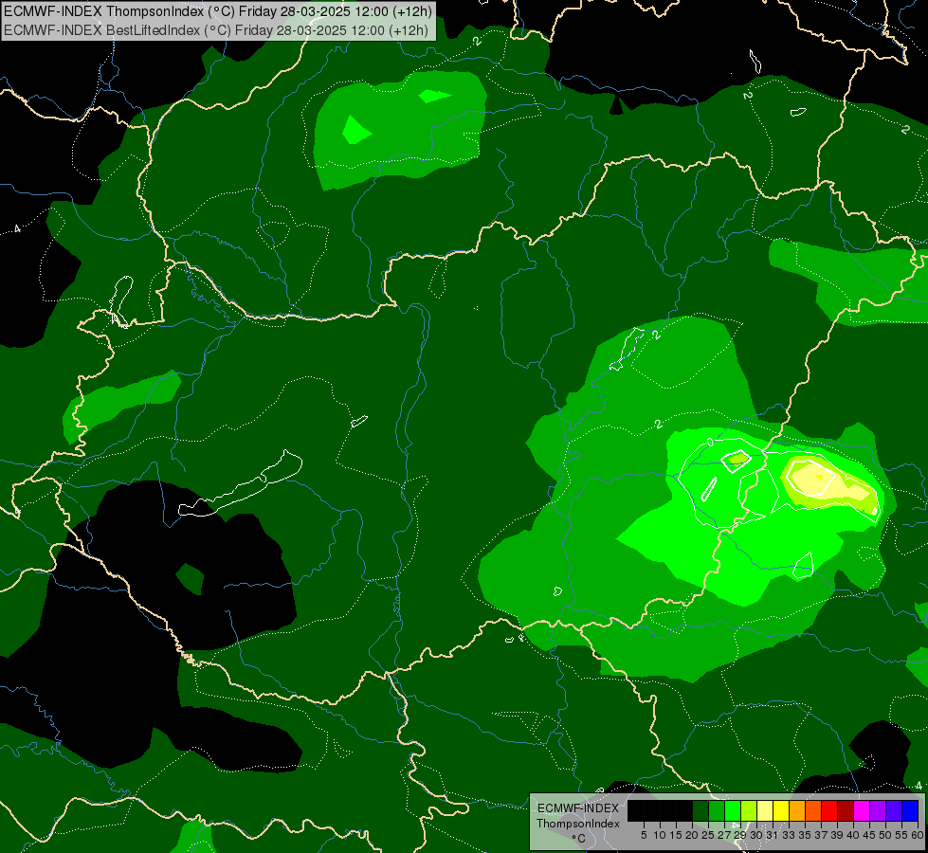Click legend tick label 50
Image resolution: width=928 pixels, height=853 pixels.
pos(885,835)
